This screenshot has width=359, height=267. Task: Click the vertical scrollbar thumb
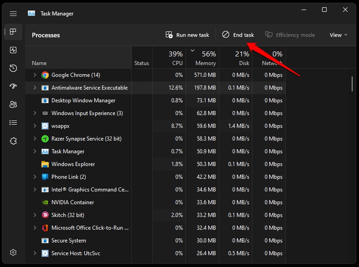(x=352, y=84)
